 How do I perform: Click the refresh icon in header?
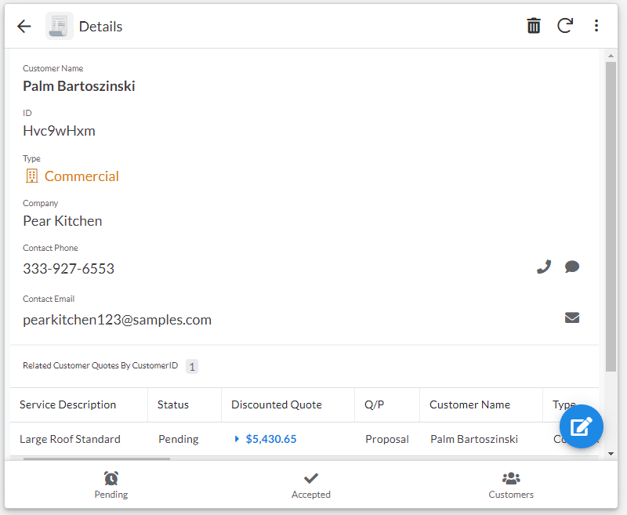point(565,26)
